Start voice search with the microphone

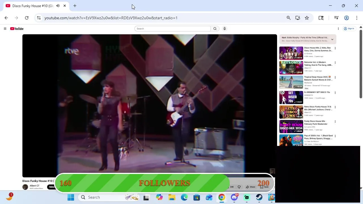tap(224, 29)
